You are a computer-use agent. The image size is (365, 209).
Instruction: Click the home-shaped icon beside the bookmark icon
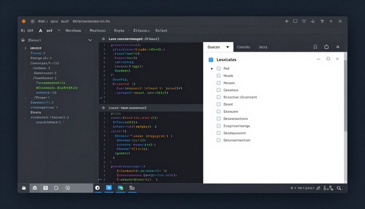tap(327, 47)
